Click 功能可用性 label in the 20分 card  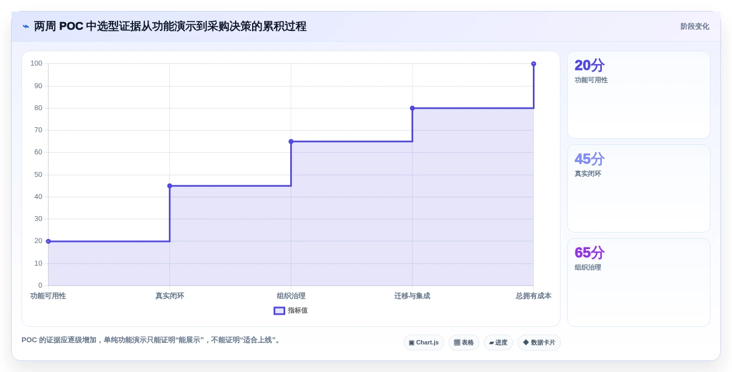click(x=591, y=80)
